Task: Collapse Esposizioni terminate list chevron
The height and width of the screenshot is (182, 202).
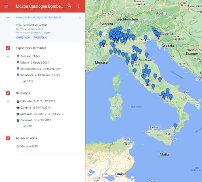Action: [x=8, y=56]
